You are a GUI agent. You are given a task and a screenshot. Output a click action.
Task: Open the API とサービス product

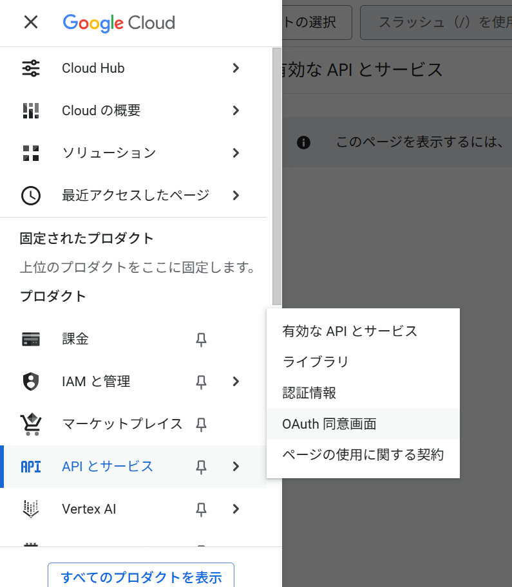tap(133, 467)
